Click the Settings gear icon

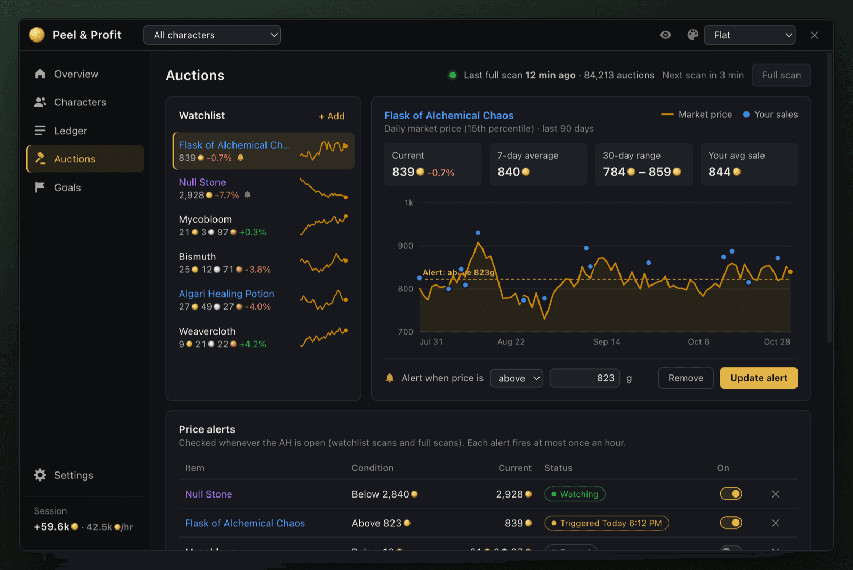pos(40,475)
